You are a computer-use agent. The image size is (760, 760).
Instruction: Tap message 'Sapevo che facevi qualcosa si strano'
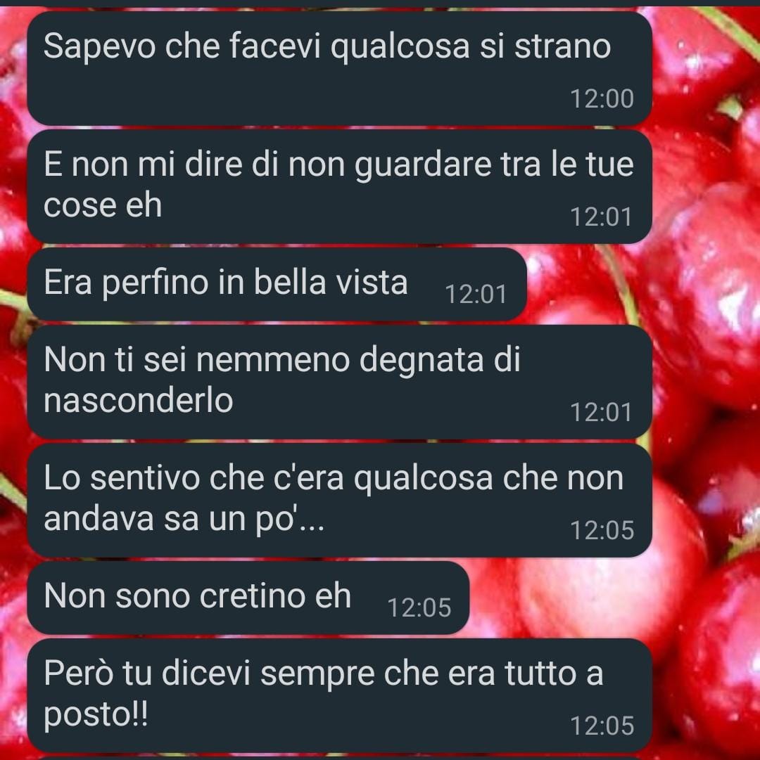[x=339, y=68]
